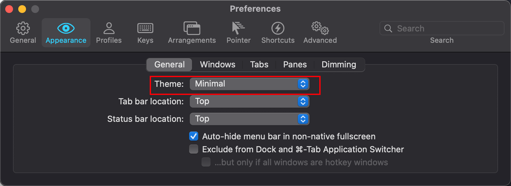
Task: Open Keys keyboard icon
Action: click(x=145, y=29)
